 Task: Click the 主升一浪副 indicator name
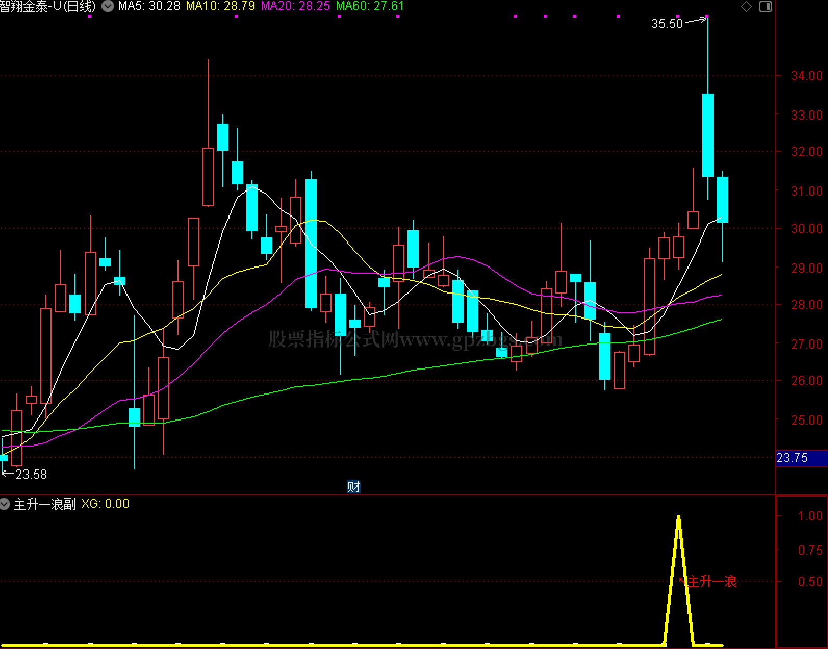(45, 504)
